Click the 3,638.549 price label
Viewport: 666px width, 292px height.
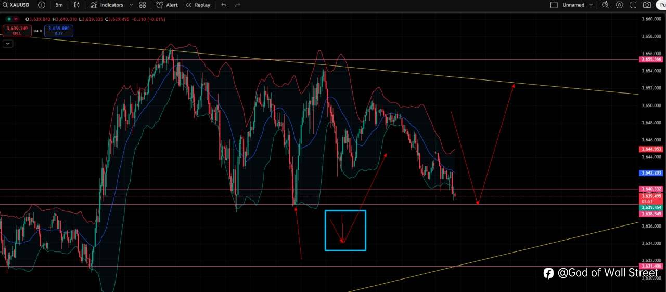(651, 214)
